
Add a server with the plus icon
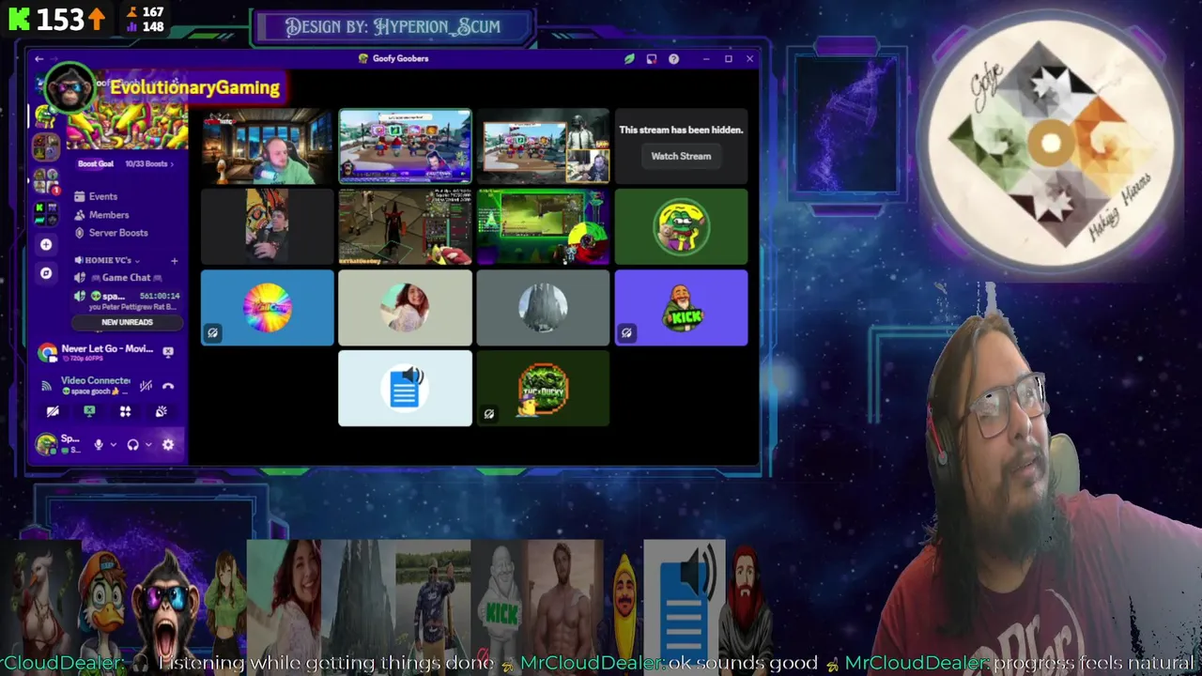click(46, 244)
